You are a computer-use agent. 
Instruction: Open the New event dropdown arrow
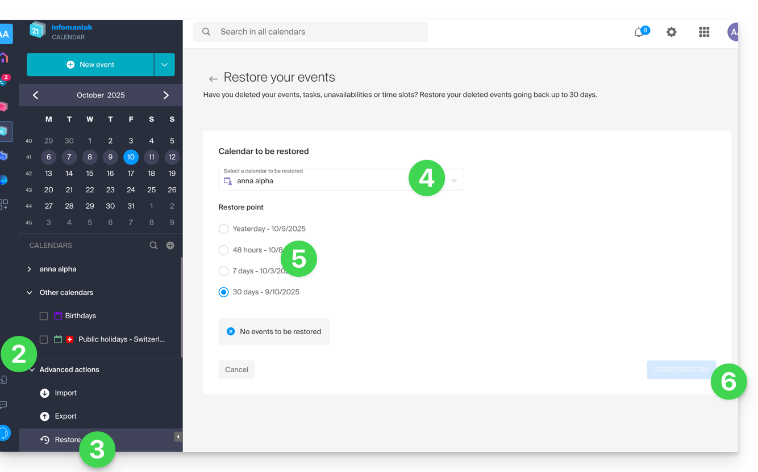[x=164, y=65]
